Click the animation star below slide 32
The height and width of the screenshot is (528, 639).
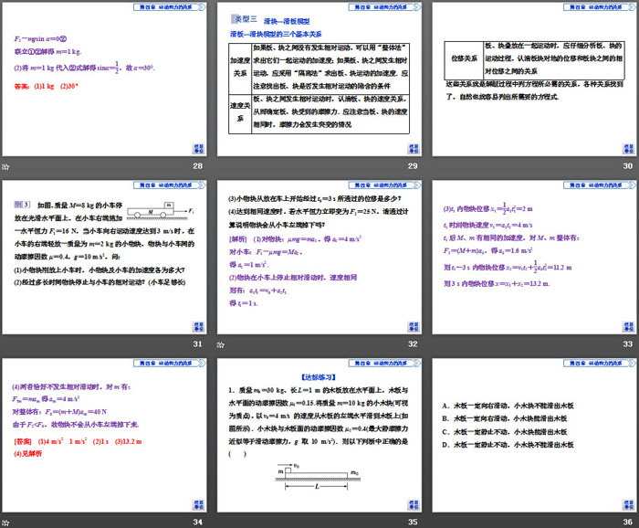(221, 343)
